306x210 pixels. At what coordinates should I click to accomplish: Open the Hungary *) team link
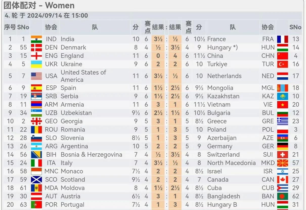click(222, 48)
